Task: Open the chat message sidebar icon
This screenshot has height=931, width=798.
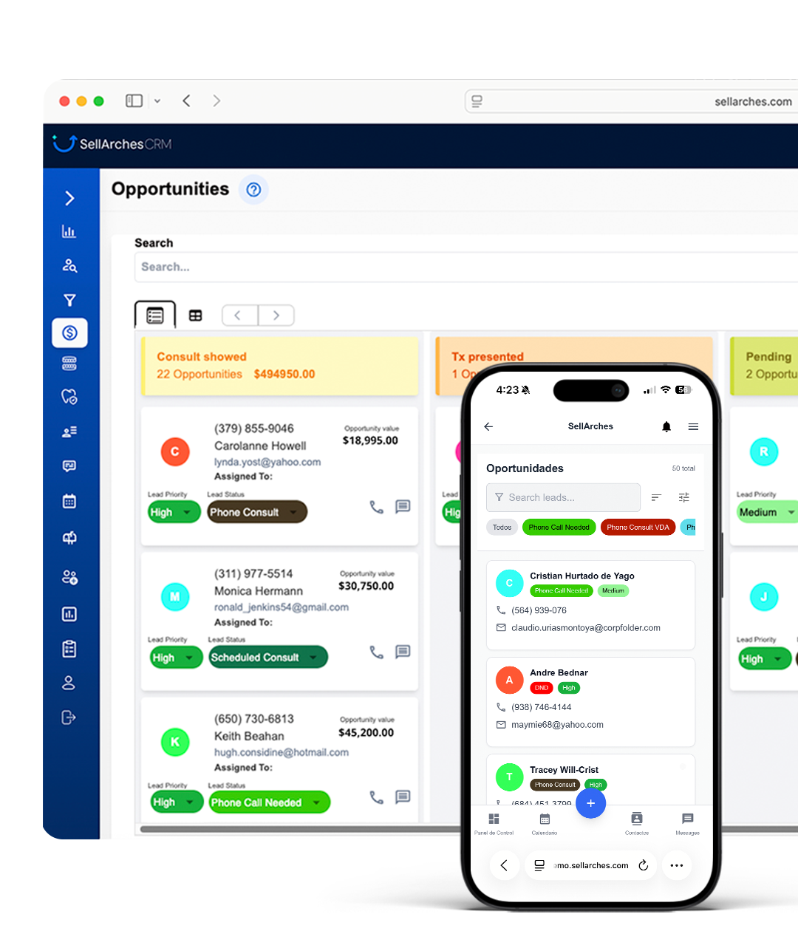Action: pyautogui.click(x=69, y=466)
